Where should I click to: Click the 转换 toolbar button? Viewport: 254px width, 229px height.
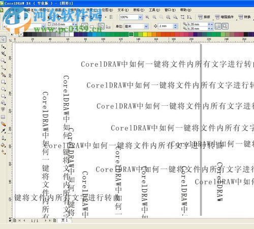244,17
